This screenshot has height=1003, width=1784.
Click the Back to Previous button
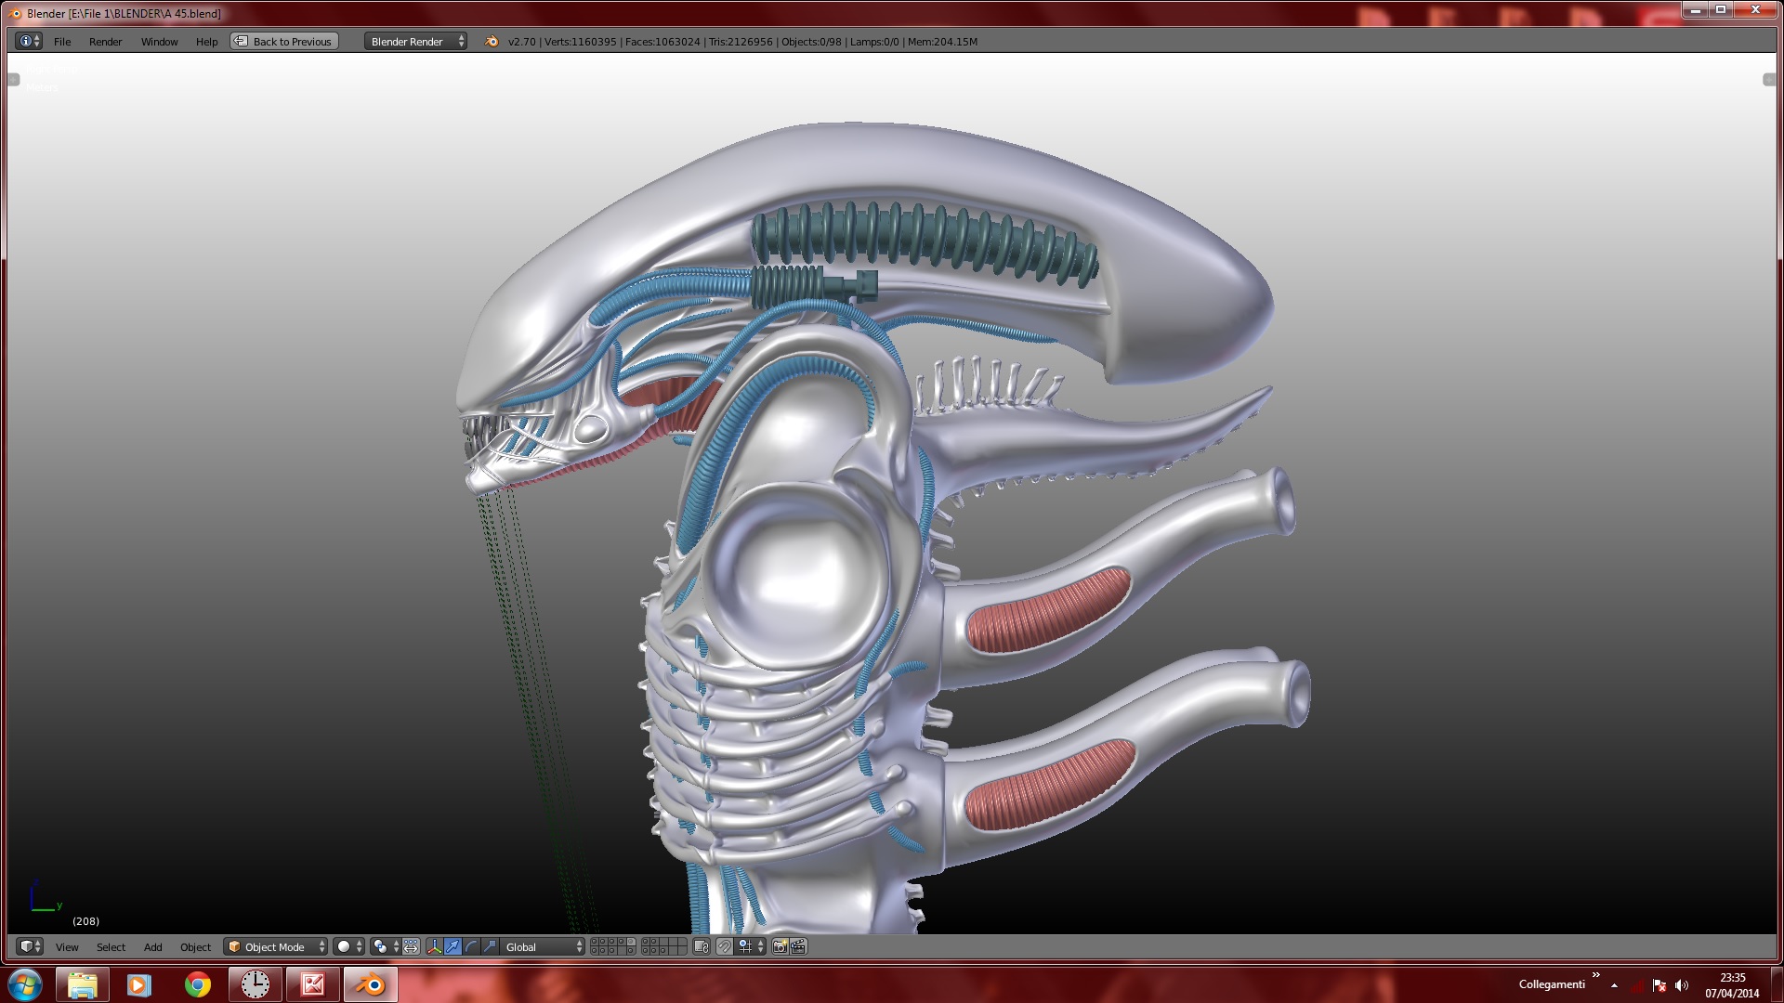click(x=284, y=42)
